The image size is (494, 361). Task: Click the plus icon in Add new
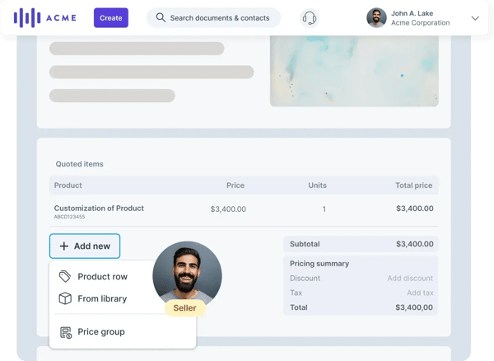coord(63,246)
